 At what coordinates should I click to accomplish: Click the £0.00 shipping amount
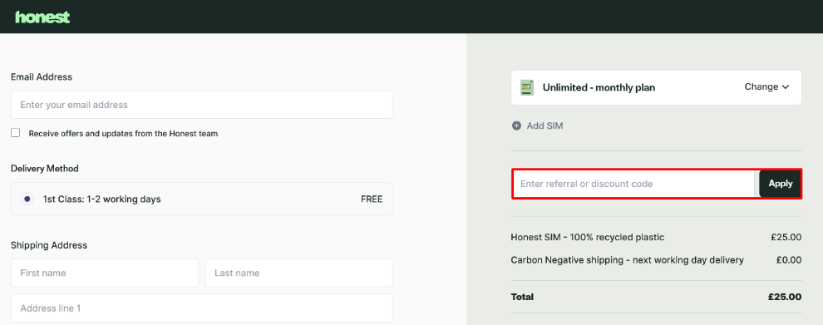point(788,260)
